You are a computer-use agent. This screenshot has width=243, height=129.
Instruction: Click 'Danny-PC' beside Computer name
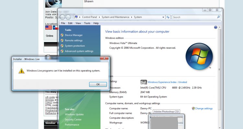pos(146,108)
